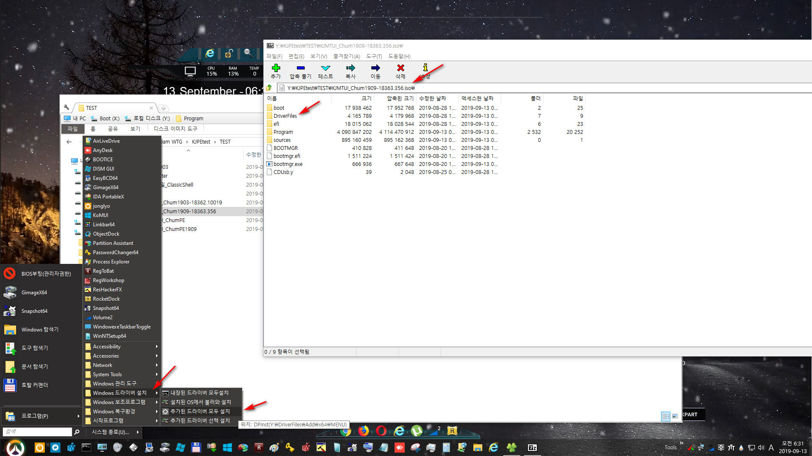Open the 도구(T) menu in 7-Zip

tap(374, 56)
